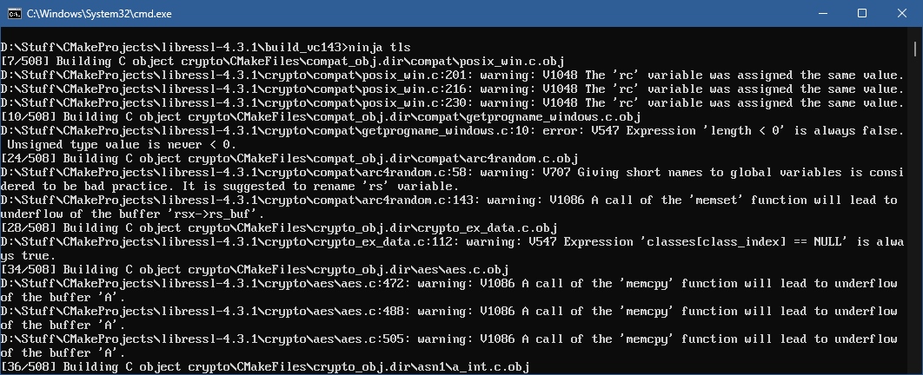
Task: Click the posix_win.c:230 V1048 warning line
Action: point(451,102)
